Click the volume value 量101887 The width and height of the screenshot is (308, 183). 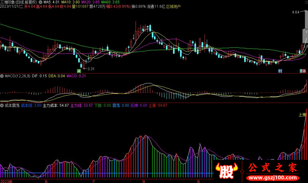[x=80, y=7]
